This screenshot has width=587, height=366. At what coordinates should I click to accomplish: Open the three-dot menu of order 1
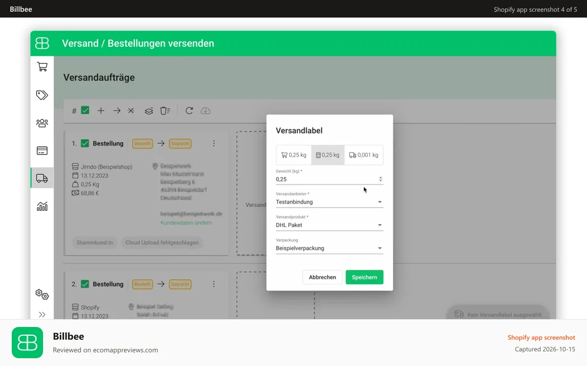coord(214,143)
